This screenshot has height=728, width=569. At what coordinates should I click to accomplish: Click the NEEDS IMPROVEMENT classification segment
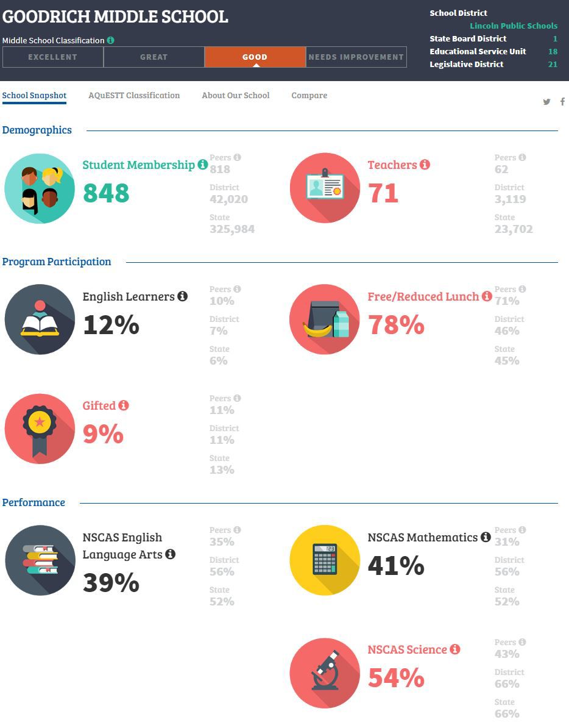356,57
